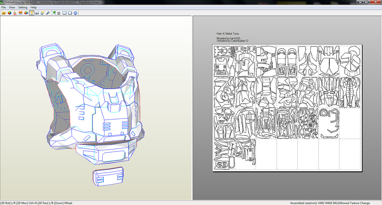Print the pattern with the printer icon

pos(59,13)
